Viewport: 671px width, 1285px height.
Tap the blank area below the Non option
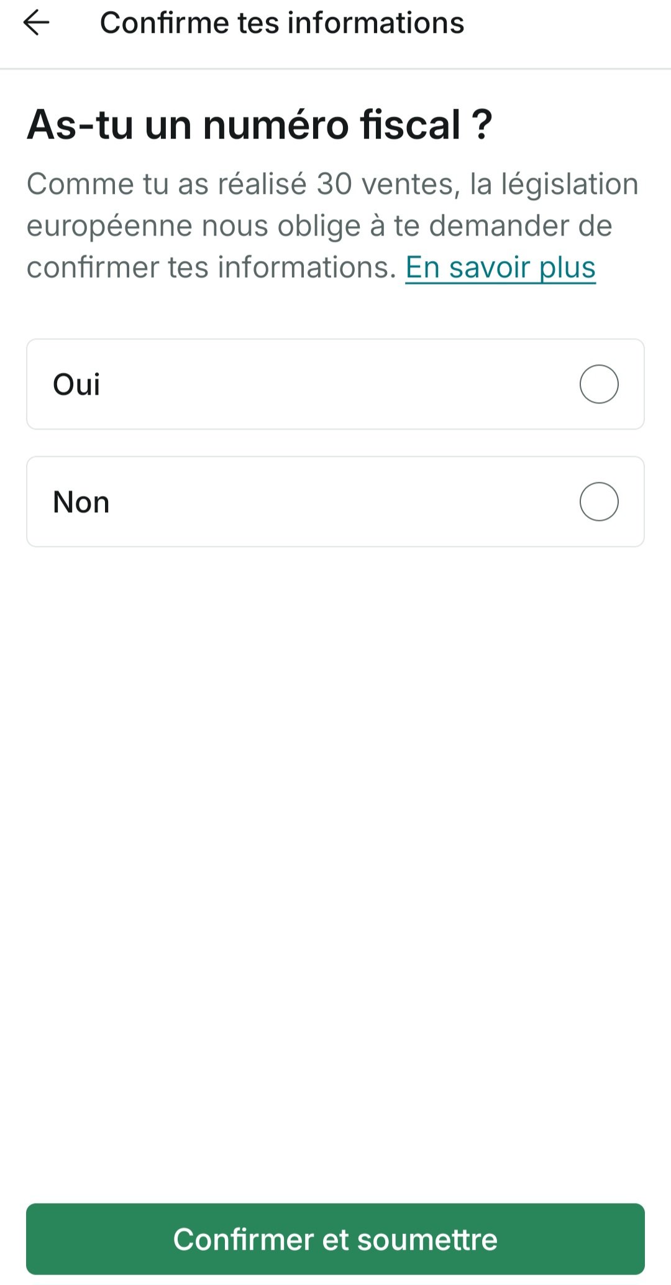coord(335,808)
